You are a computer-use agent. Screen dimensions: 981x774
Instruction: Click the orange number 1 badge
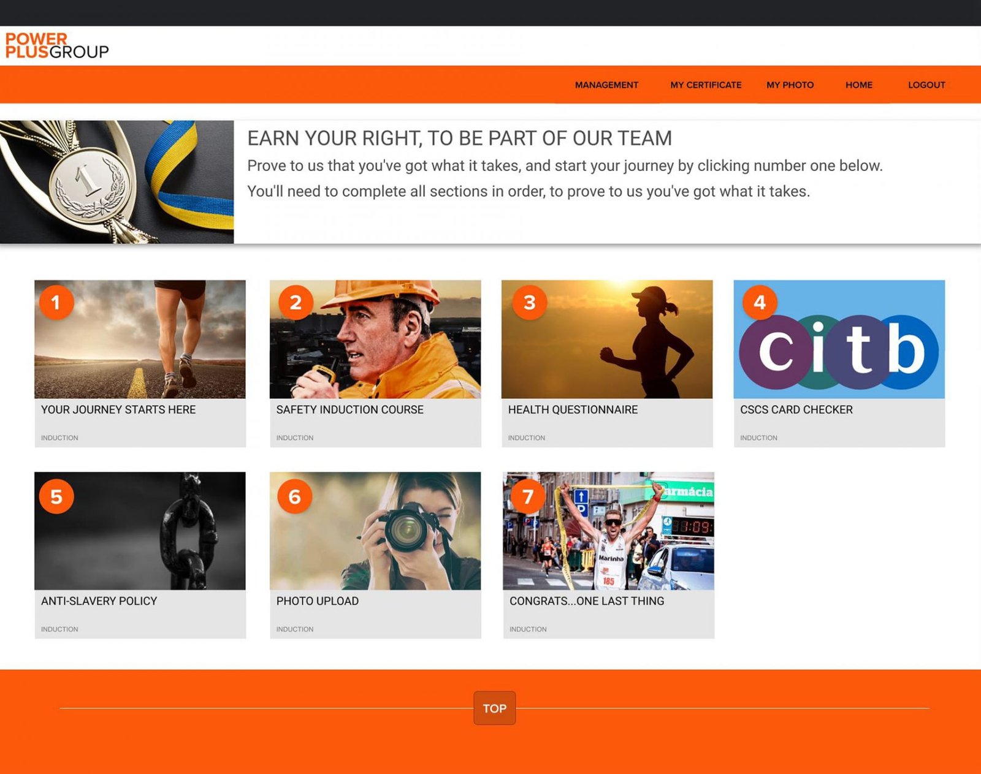56,302
